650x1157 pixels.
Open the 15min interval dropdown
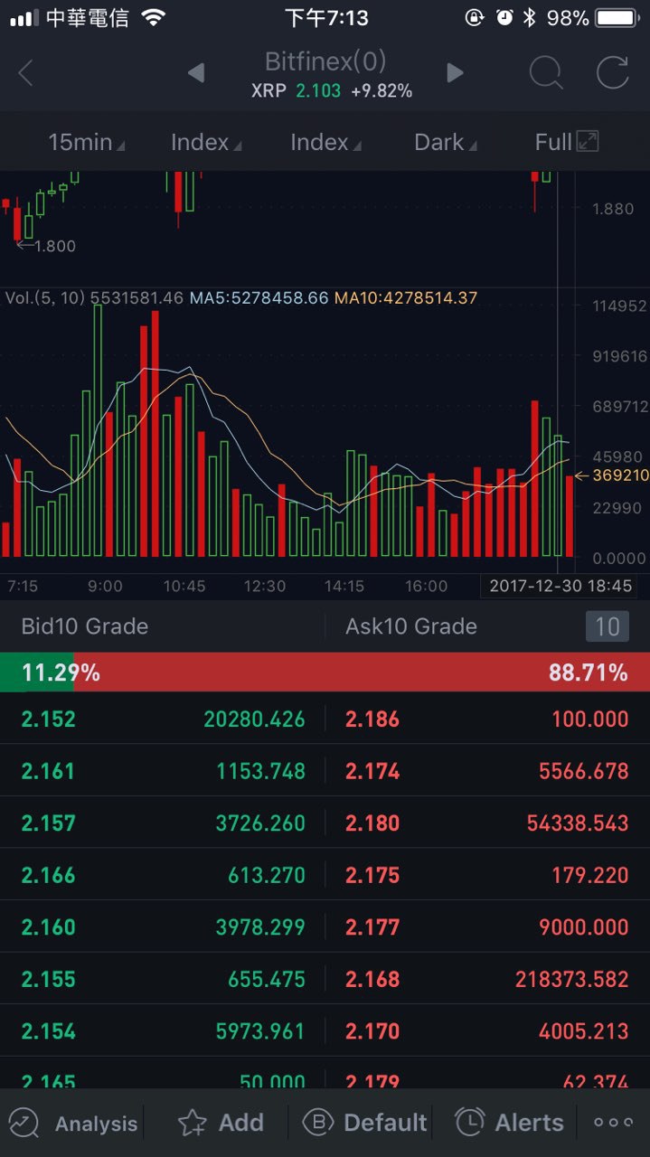[x=86, y=142]
